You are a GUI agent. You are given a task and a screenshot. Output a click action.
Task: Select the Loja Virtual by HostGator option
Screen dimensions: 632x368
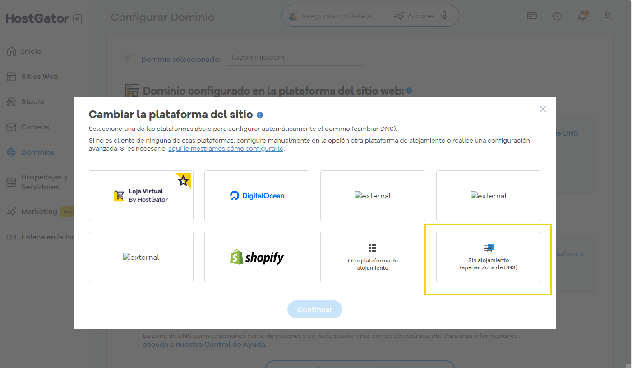(x=141, y=196)
